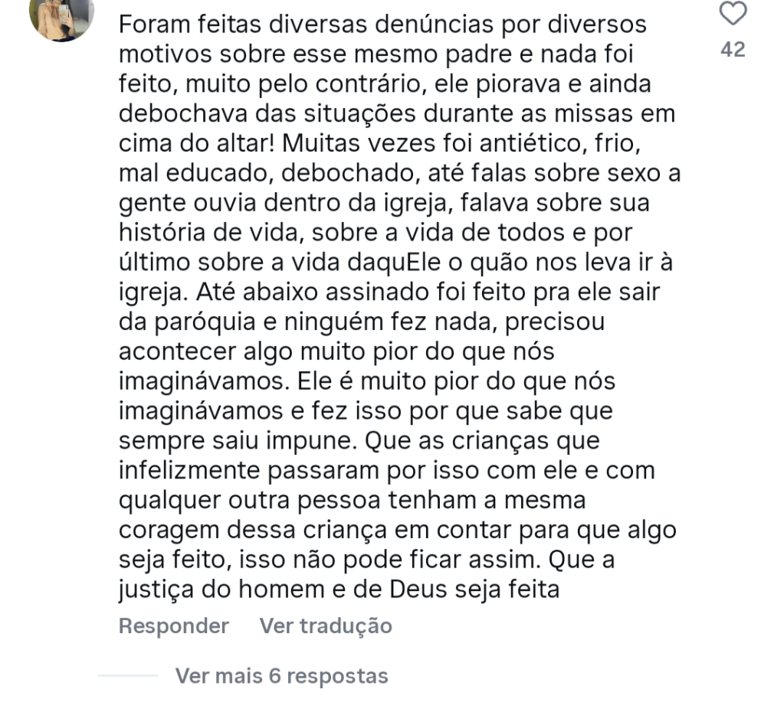Viewport: 784px width, 702px height.
Task: Click the line beside Ver mais 6 respostas
Action: [127, 677]
